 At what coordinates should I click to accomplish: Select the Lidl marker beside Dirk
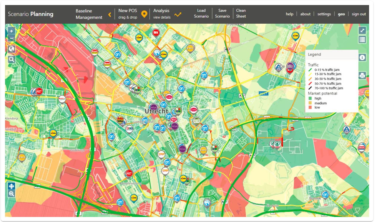139,38
